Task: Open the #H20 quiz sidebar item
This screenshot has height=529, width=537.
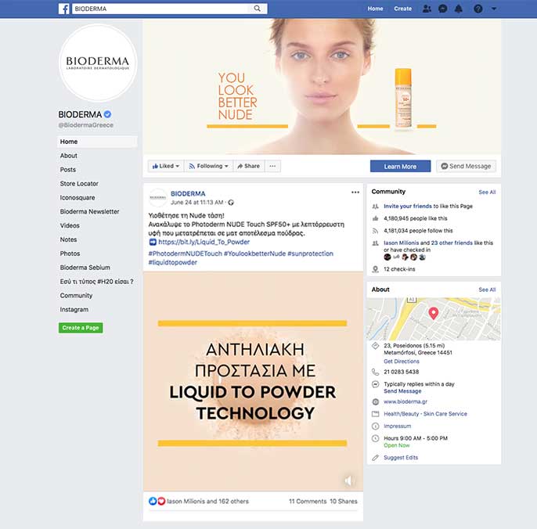Action: tap(96, 282)
